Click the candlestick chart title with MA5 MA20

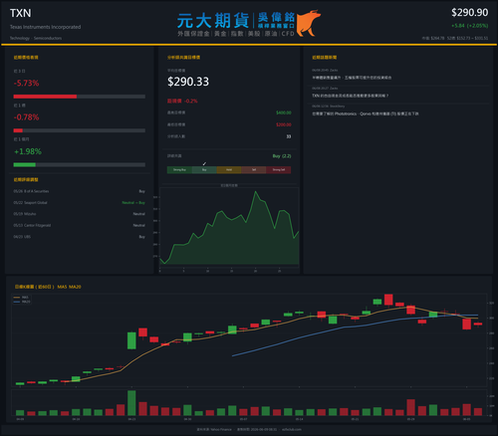pyautogui.click(x=48, y=287)
